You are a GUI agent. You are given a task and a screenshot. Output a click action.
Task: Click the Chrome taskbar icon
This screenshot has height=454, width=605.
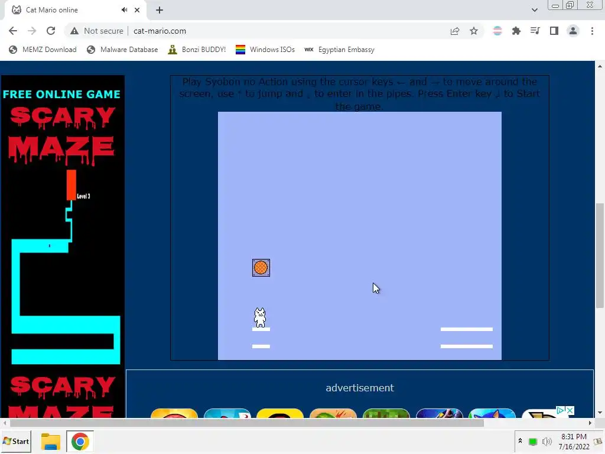click(x=80, y=441)
